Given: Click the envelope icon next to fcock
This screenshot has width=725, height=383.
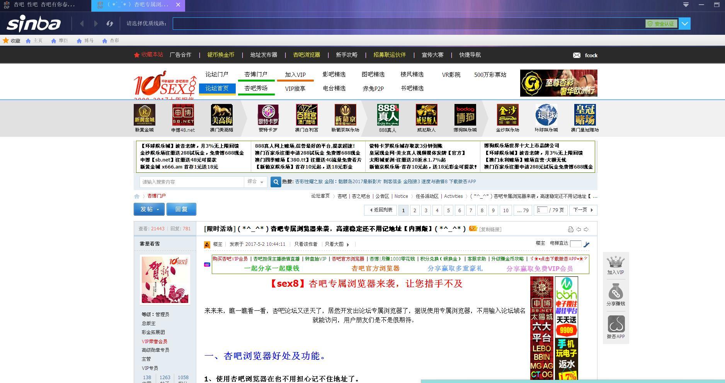Looking at the screenshot, I should (x=576, y=55).
